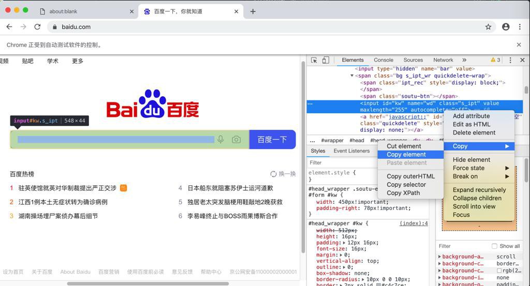This screenshot has width=530, height=286.
Task: Open the Sources panel tab
Action: pos(413,60)
